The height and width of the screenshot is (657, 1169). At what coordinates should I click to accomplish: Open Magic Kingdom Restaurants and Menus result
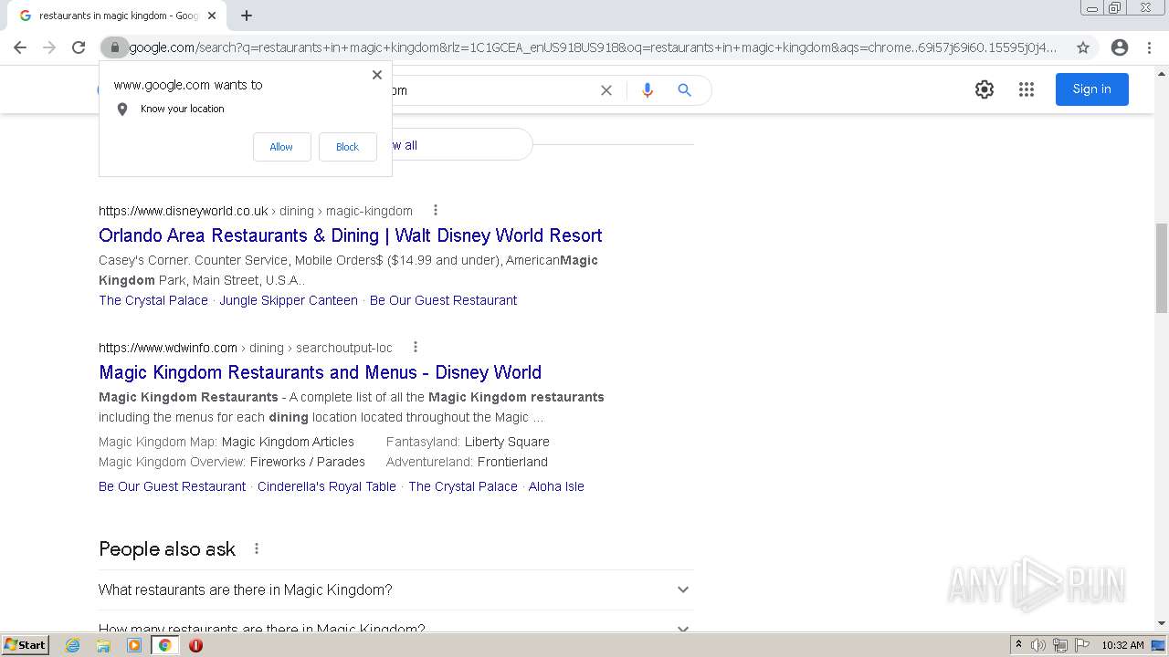(320, 372)
